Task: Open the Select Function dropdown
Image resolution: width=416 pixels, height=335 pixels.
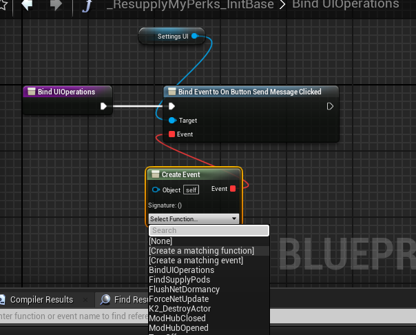Action: [194, 219]
